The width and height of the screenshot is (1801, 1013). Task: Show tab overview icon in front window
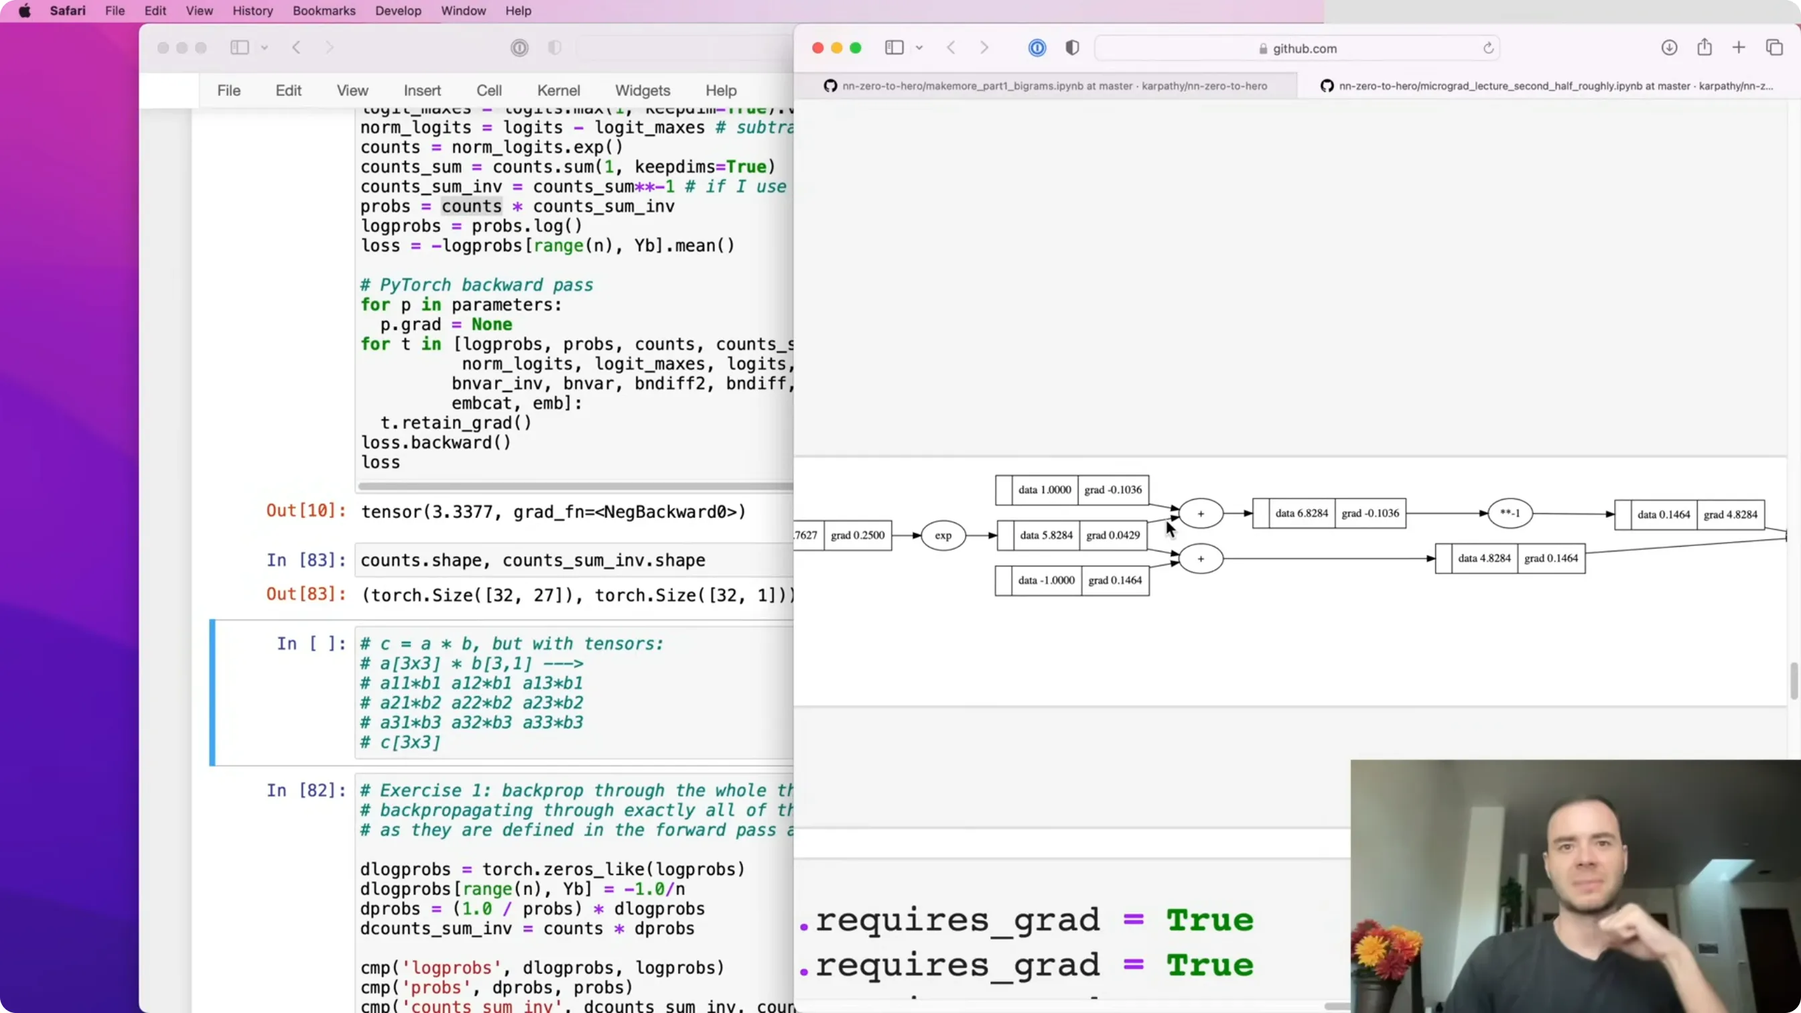click(x=1774, y=48)
